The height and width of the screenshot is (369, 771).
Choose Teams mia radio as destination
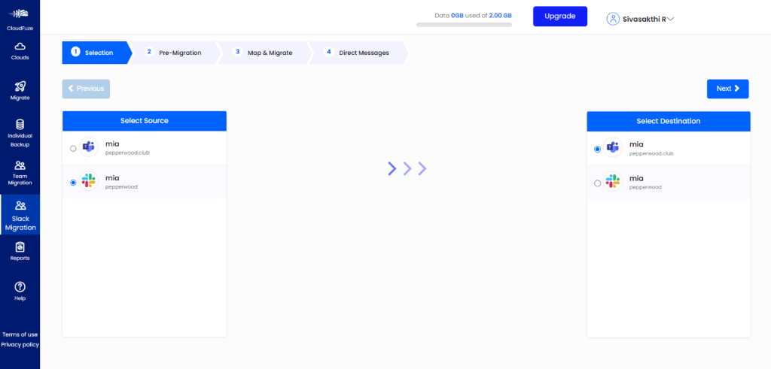pos(598,149)
